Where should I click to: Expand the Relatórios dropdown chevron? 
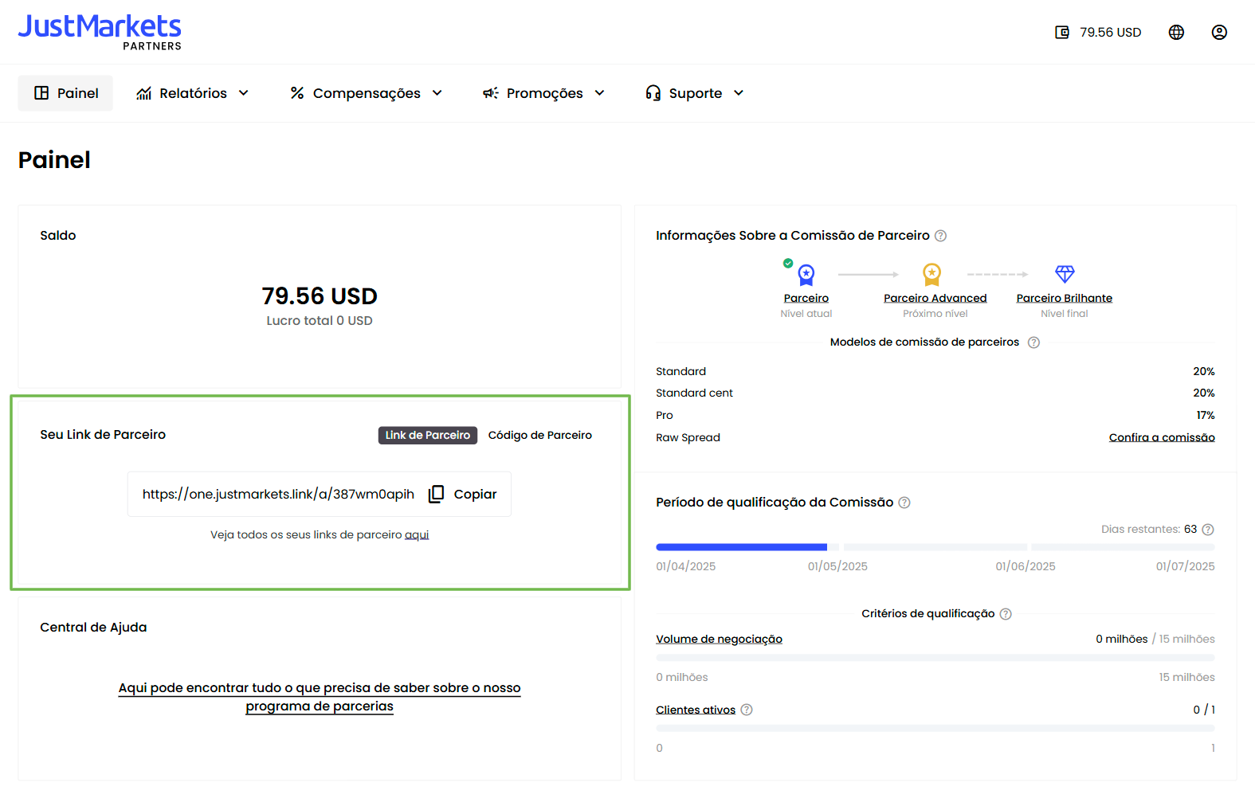click(x=244, y=93)
